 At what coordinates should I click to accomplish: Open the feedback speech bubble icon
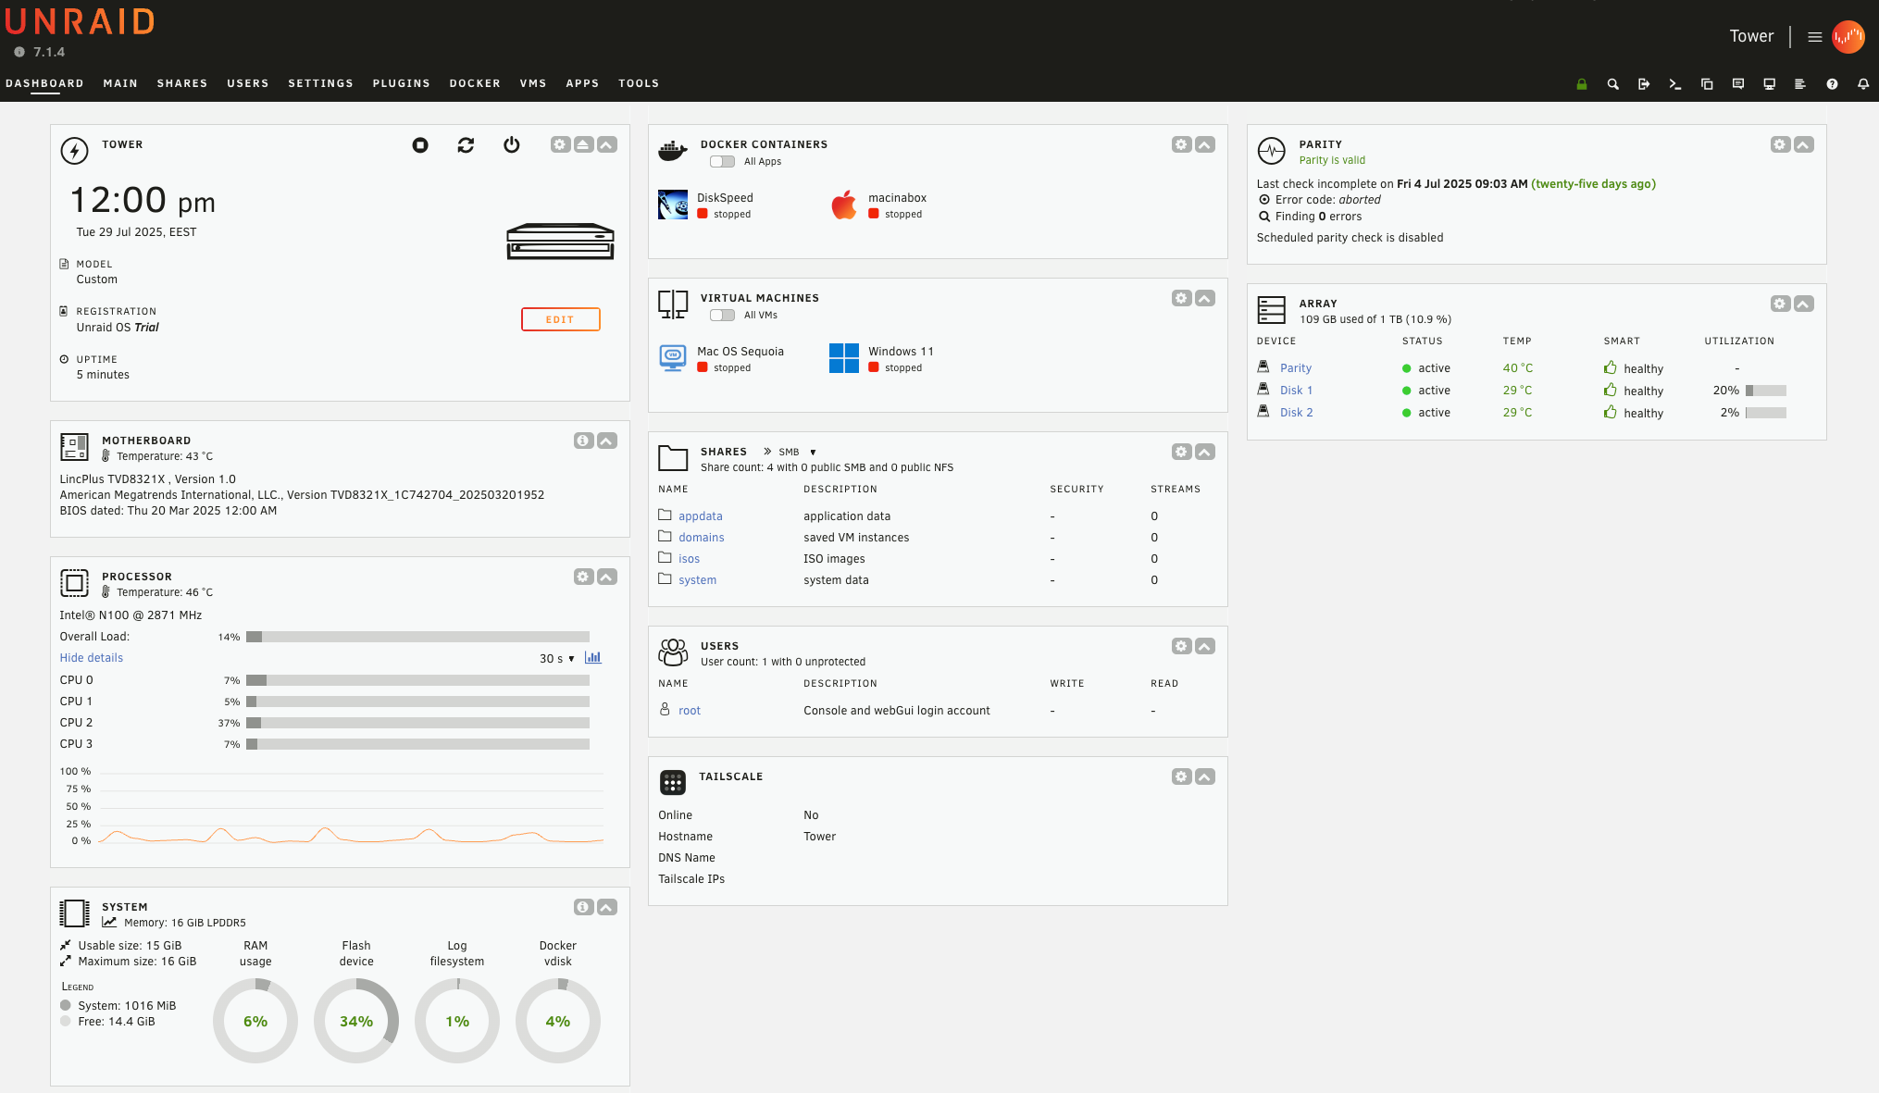(x=1738, y=84)
